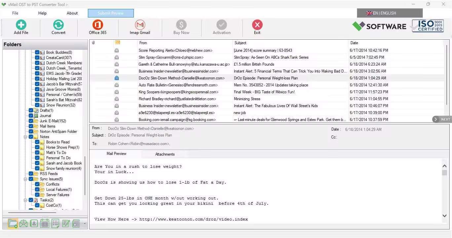Viewport: 452px width, 238px height.
Task: Collapse the Sync Issues(5) tree node
Action: coord(25,179)
